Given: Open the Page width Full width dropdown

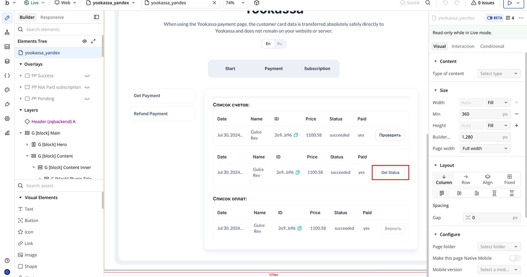Looking at the screenshot, I should click(485, 149).
